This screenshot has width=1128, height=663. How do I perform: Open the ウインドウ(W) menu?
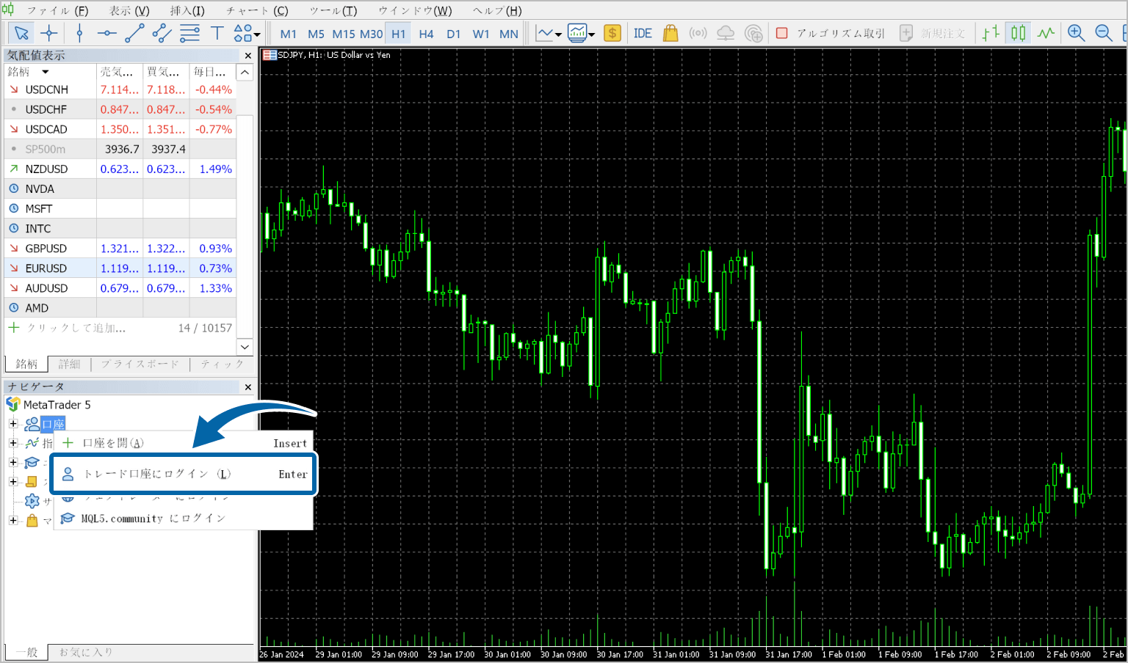point(415,10)
